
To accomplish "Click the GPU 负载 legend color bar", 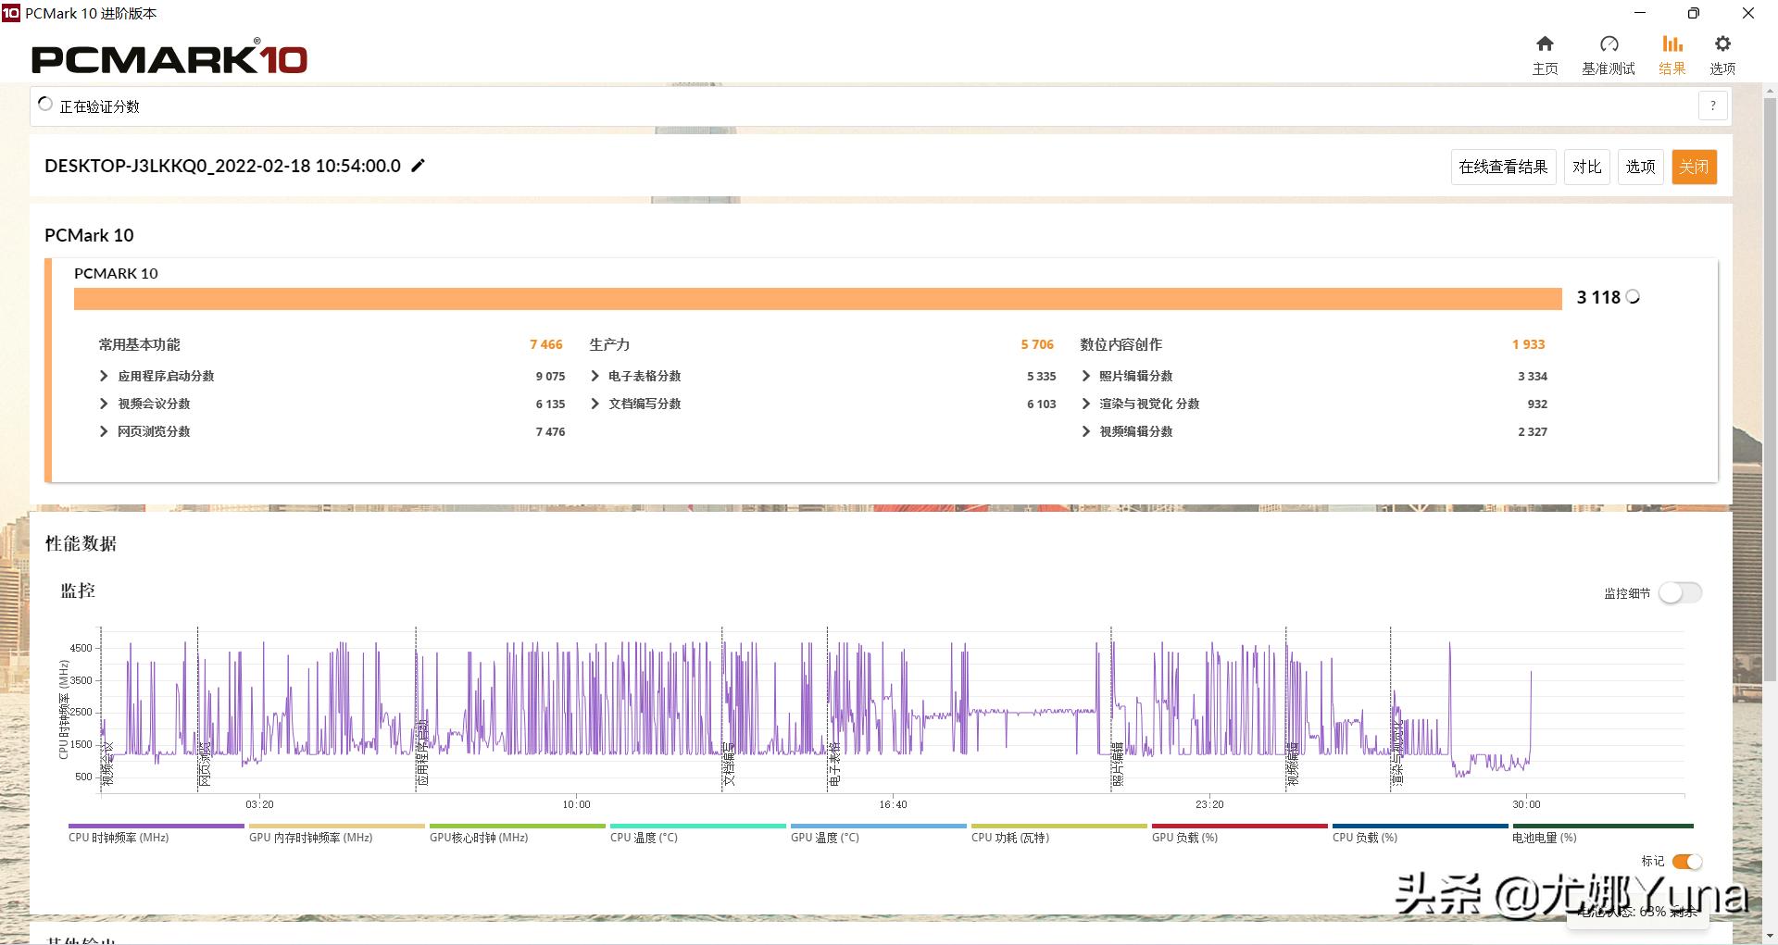I will (x=1238, y=826).
